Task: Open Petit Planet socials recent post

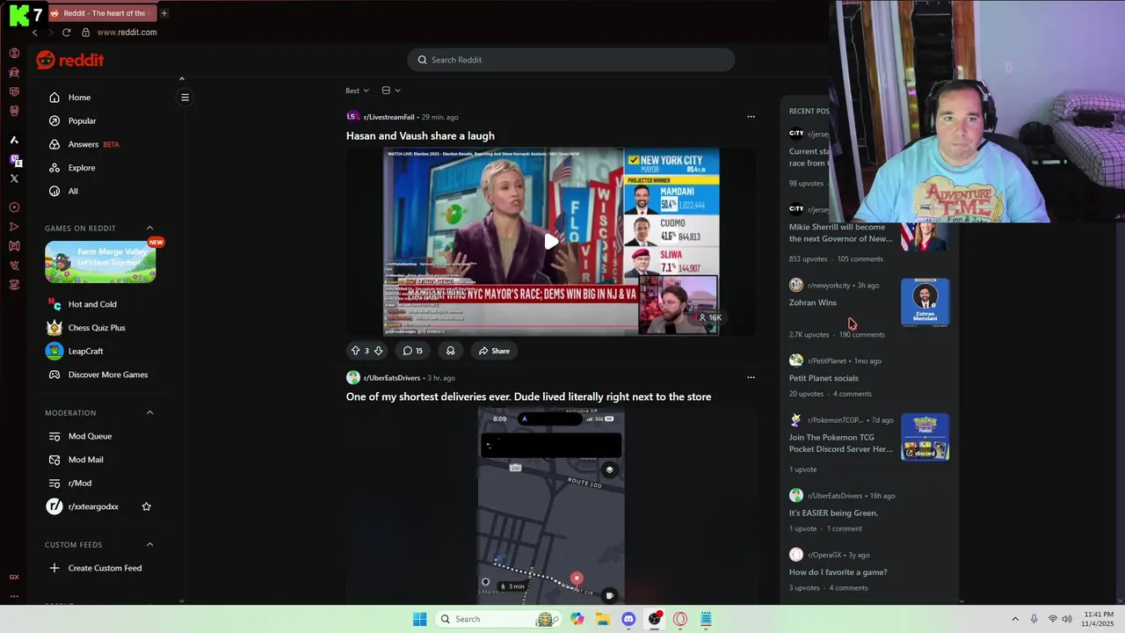Action: pyautogui.click(x=824, y=378)
